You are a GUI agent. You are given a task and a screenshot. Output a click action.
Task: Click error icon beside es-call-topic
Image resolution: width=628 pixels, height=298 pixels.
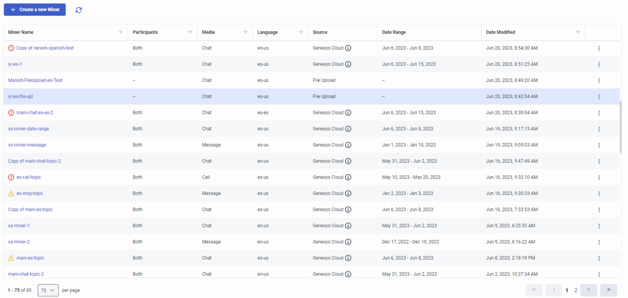pos(11,177)
